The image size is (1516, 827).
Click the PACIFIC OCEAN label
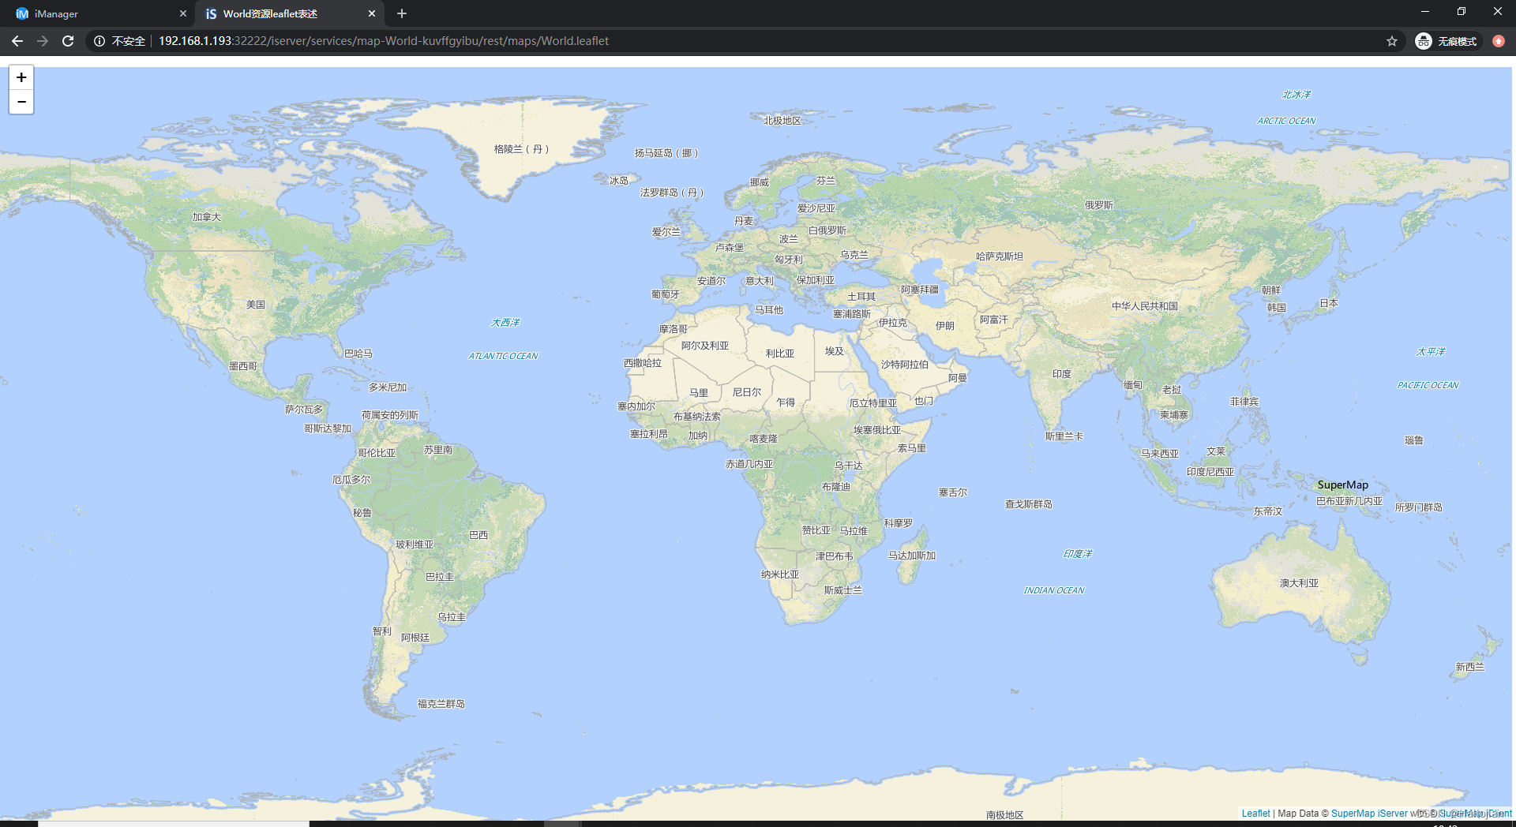click(1428, 385)
